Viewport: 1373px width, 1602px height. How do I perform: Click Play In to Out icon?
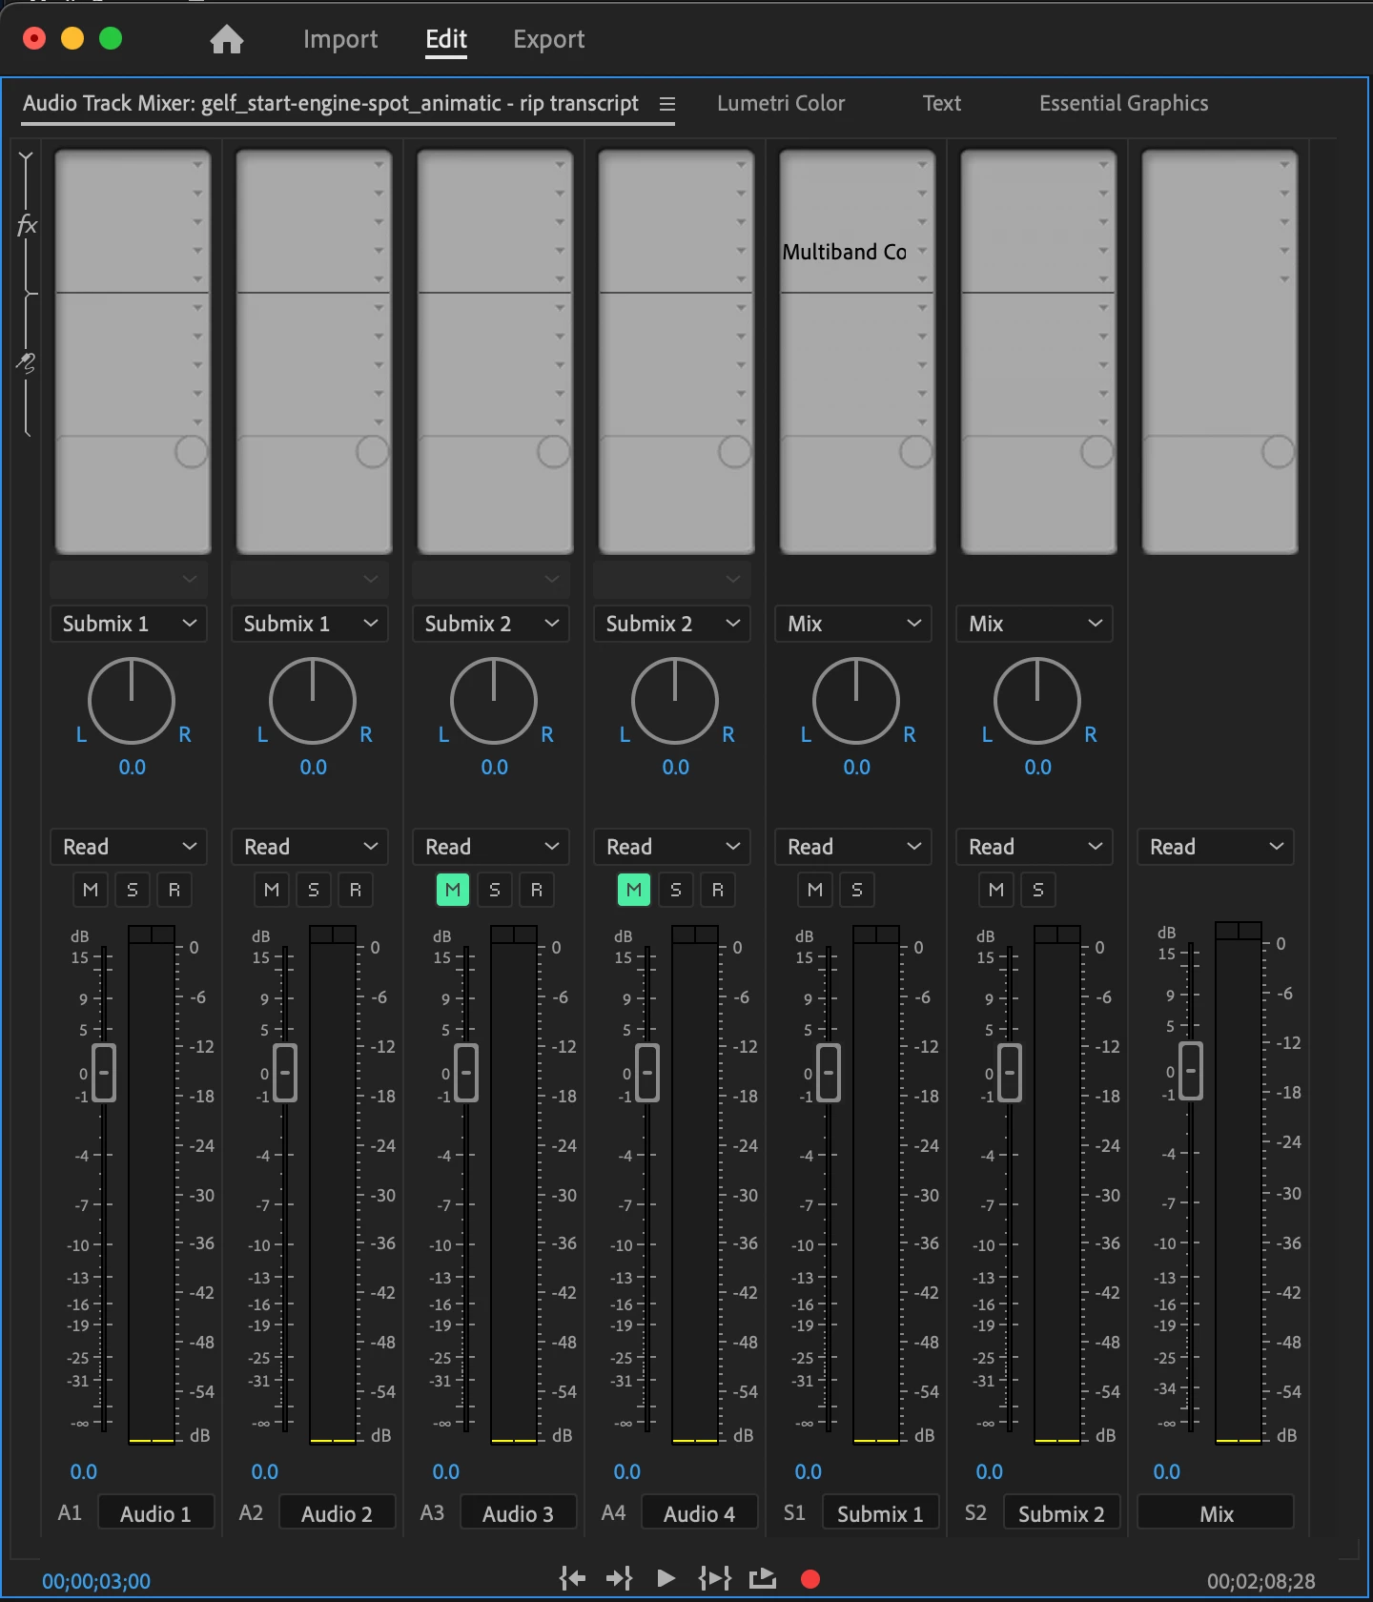point(715,1579)
